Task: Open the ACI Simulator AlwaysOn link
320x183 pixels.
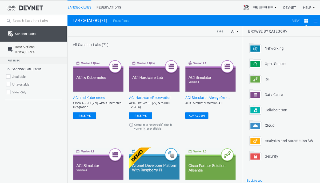Action: [208, 98]
